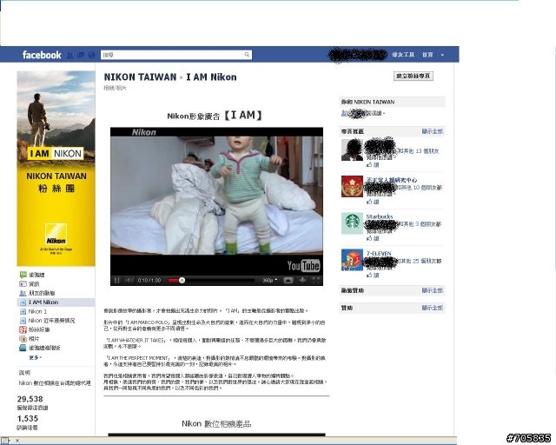Viewport: 556px width, 445px height.
Task: Click the page icon beside Nikon 1
Action: tap(23, 311)
